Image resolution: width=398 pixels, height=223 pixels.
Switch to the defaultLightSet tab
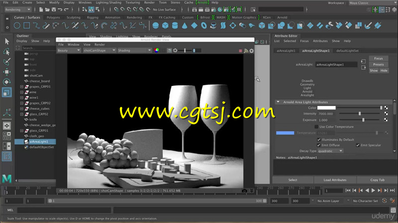click(347, 51)
